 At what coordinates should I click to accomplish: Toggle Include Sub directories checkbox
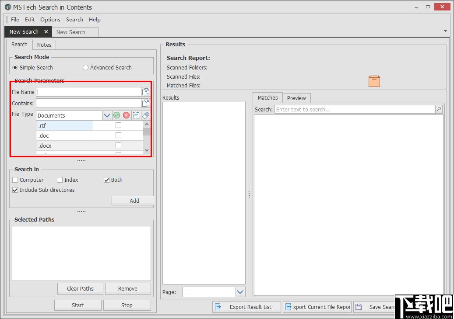(x=15, y=190)
